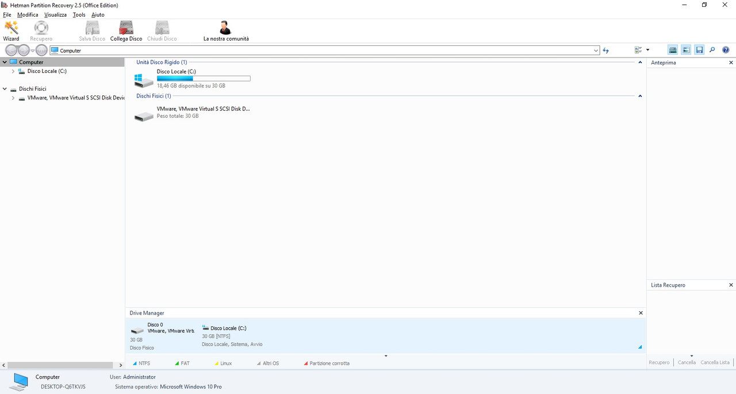The image size is (736, 394).
Task: Open La nostra comunità person icon
Action: 226,31
